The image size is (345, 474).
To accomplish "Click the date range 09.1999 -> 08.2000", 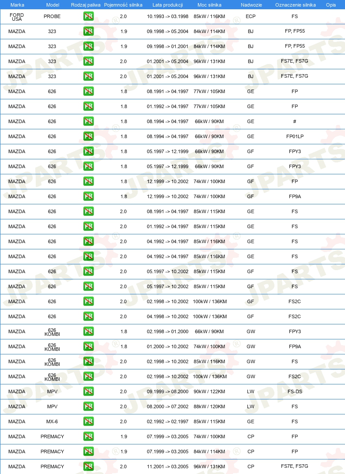I will (168, 391).
